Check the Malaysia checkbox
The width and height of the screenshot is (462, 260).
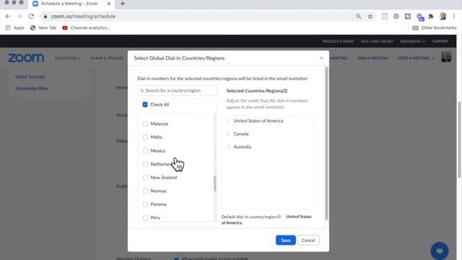click(145, 123)
